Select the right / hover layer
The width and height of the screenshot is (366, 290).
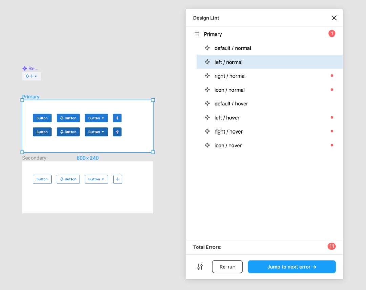click(x=228, y=131)
